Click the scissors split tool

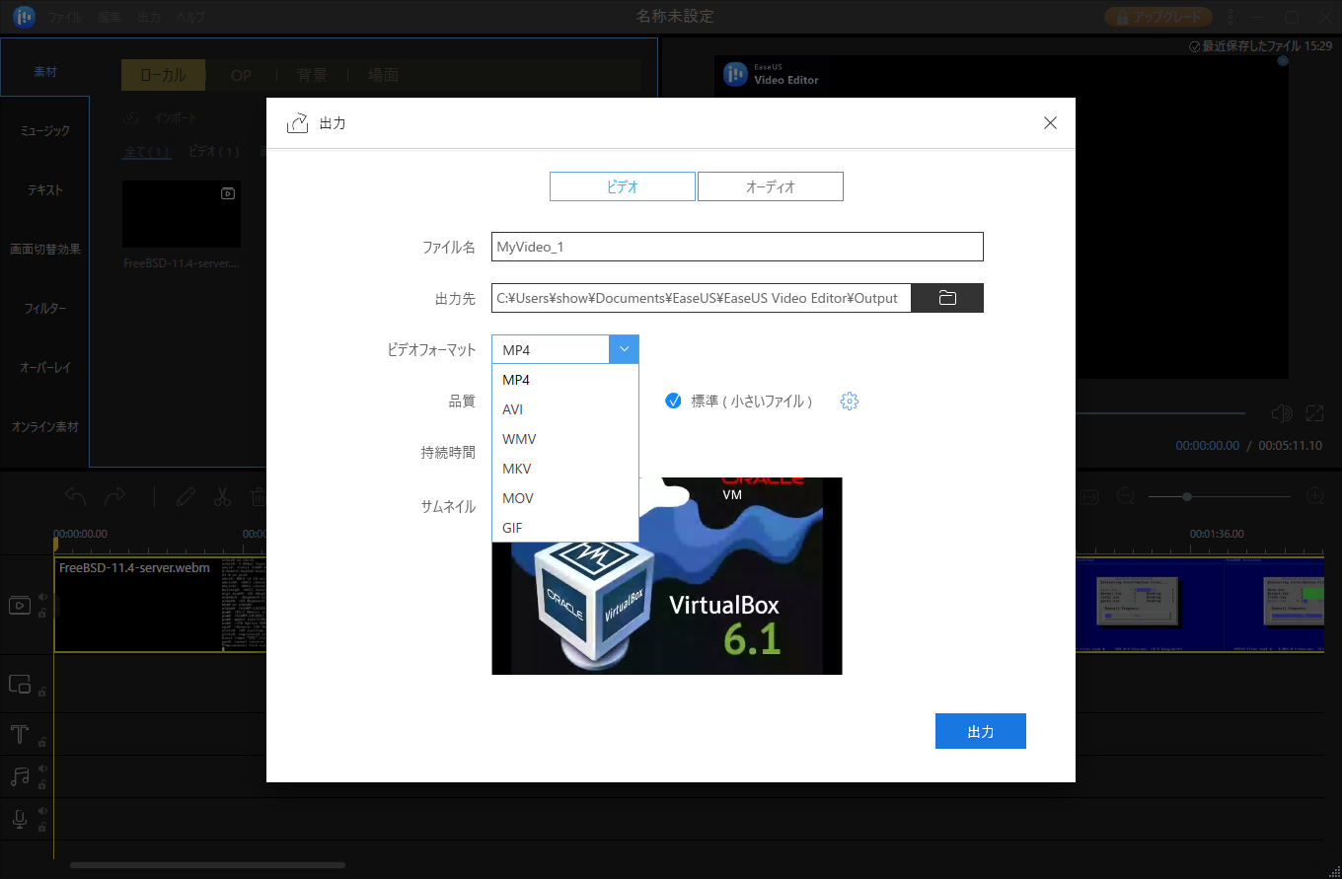(222, 496)
